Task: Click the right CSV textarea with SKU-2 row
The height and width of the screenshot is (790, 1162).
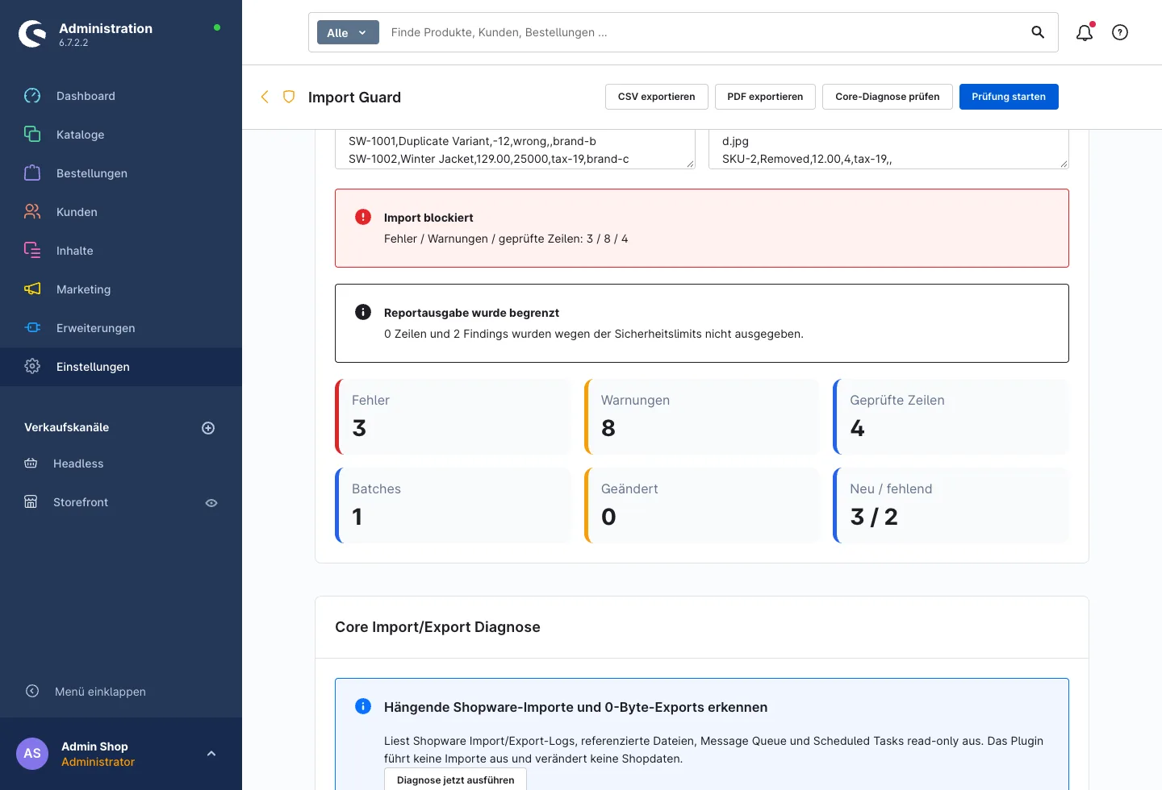Action: (x=888, y=150)
